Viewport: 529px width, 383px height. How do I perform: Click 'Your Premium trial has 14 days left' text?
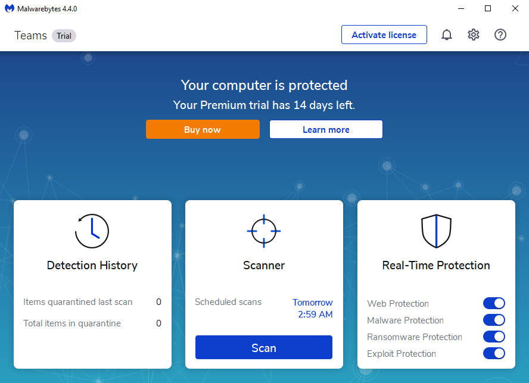tap(264, 105)
